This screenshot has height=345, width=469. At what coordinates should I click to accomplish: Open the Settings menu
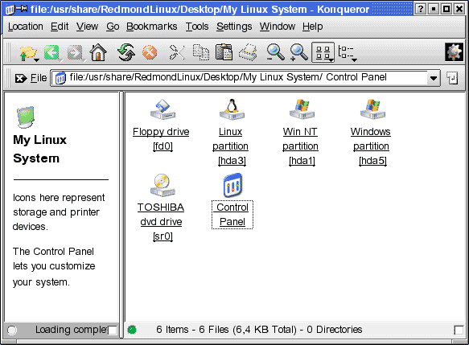click(234, 27)
